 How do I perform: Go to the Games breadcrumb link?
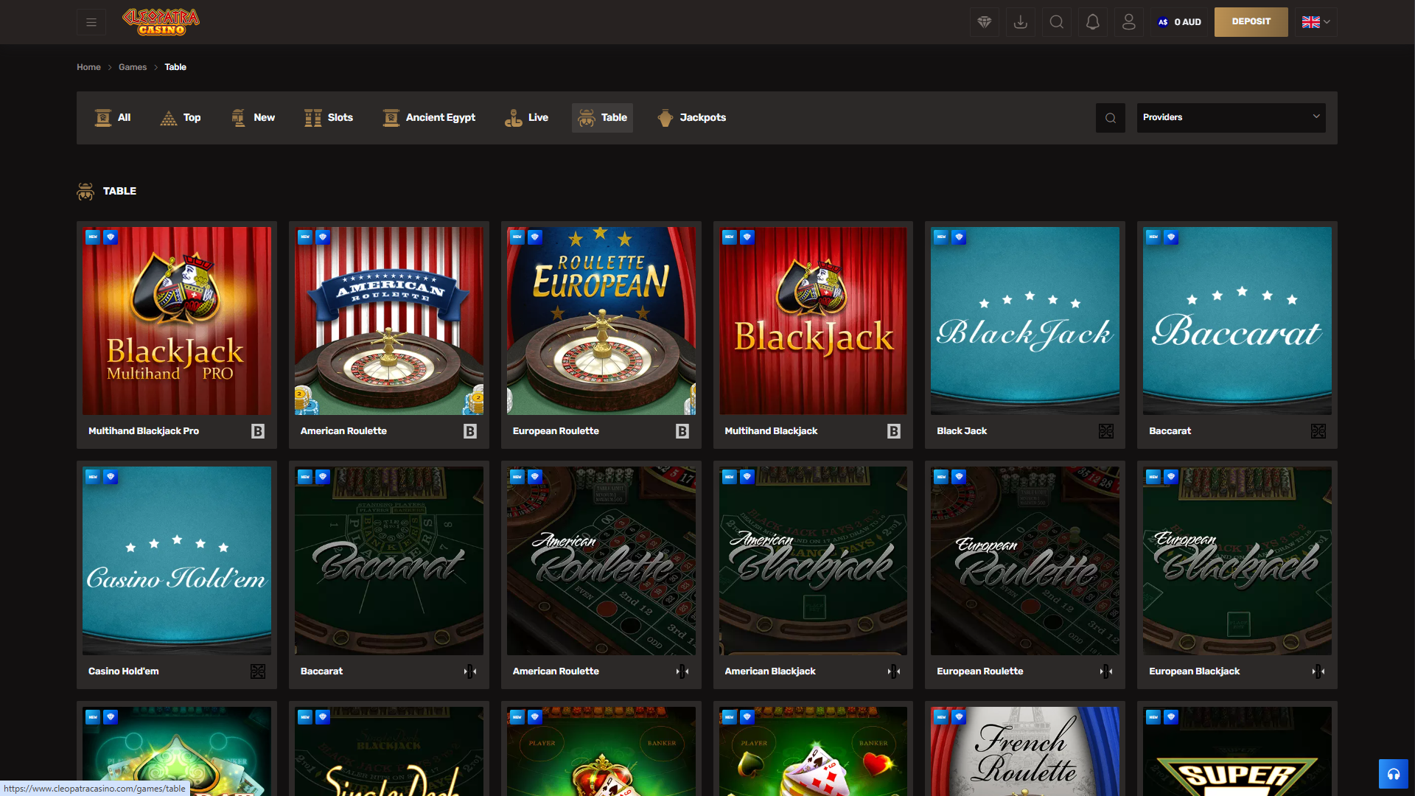pyautogui.click(x=133, y=67)
